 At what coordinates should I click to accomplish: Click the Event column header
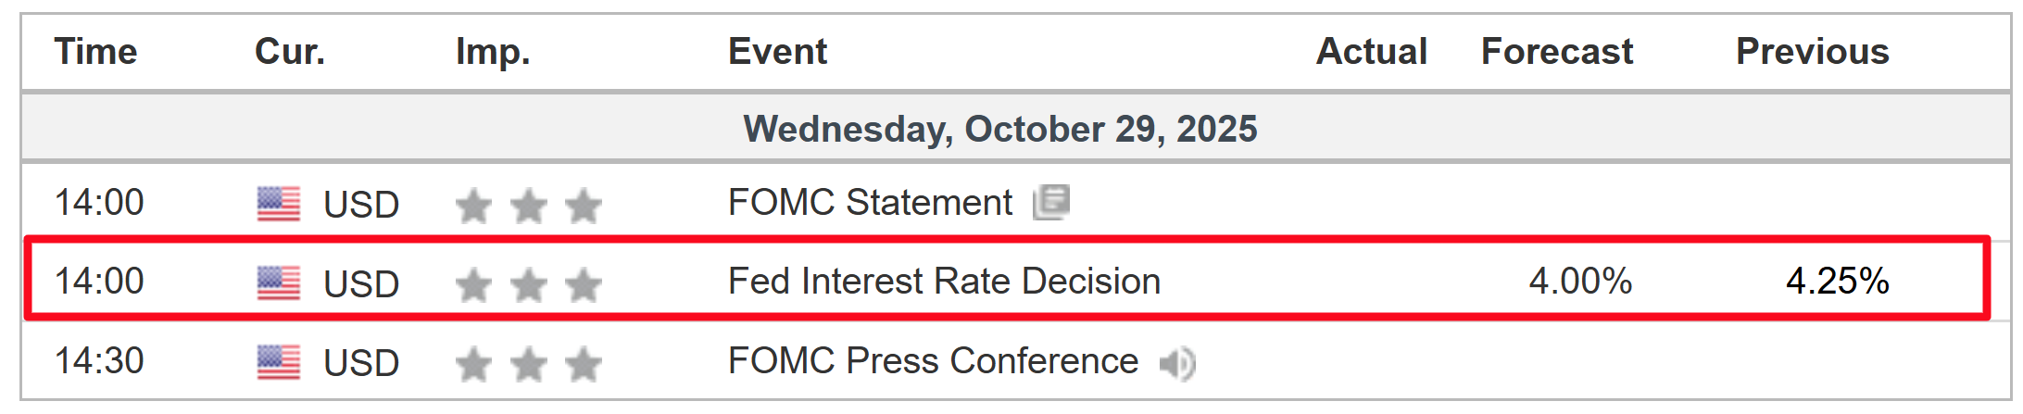pyautogui.click(x=777, y=52)
